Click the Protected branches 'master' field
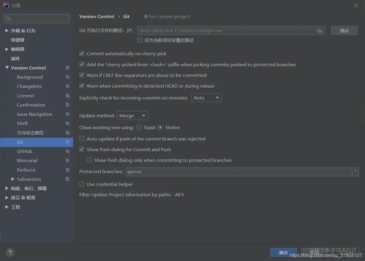 [x=242, y=172]
